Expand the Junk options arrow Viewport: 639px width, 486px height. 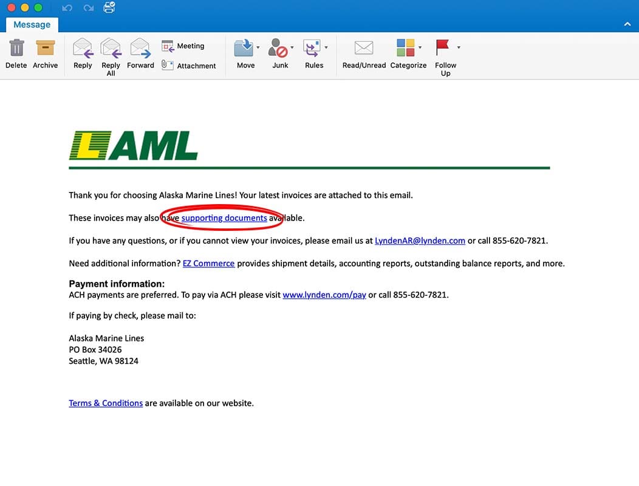tap(292, 47)
